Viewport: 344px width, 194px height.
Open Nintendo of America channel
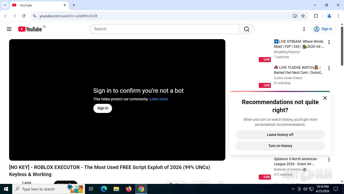pos(288,169)
